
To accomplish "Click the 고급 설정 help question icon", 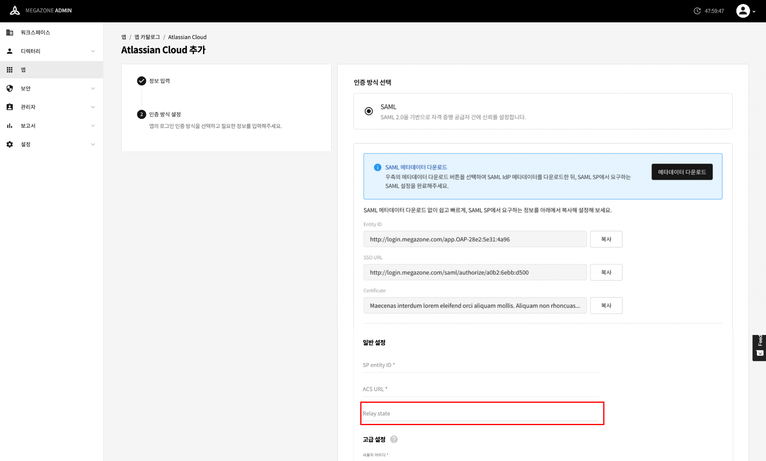I will 394,439.
